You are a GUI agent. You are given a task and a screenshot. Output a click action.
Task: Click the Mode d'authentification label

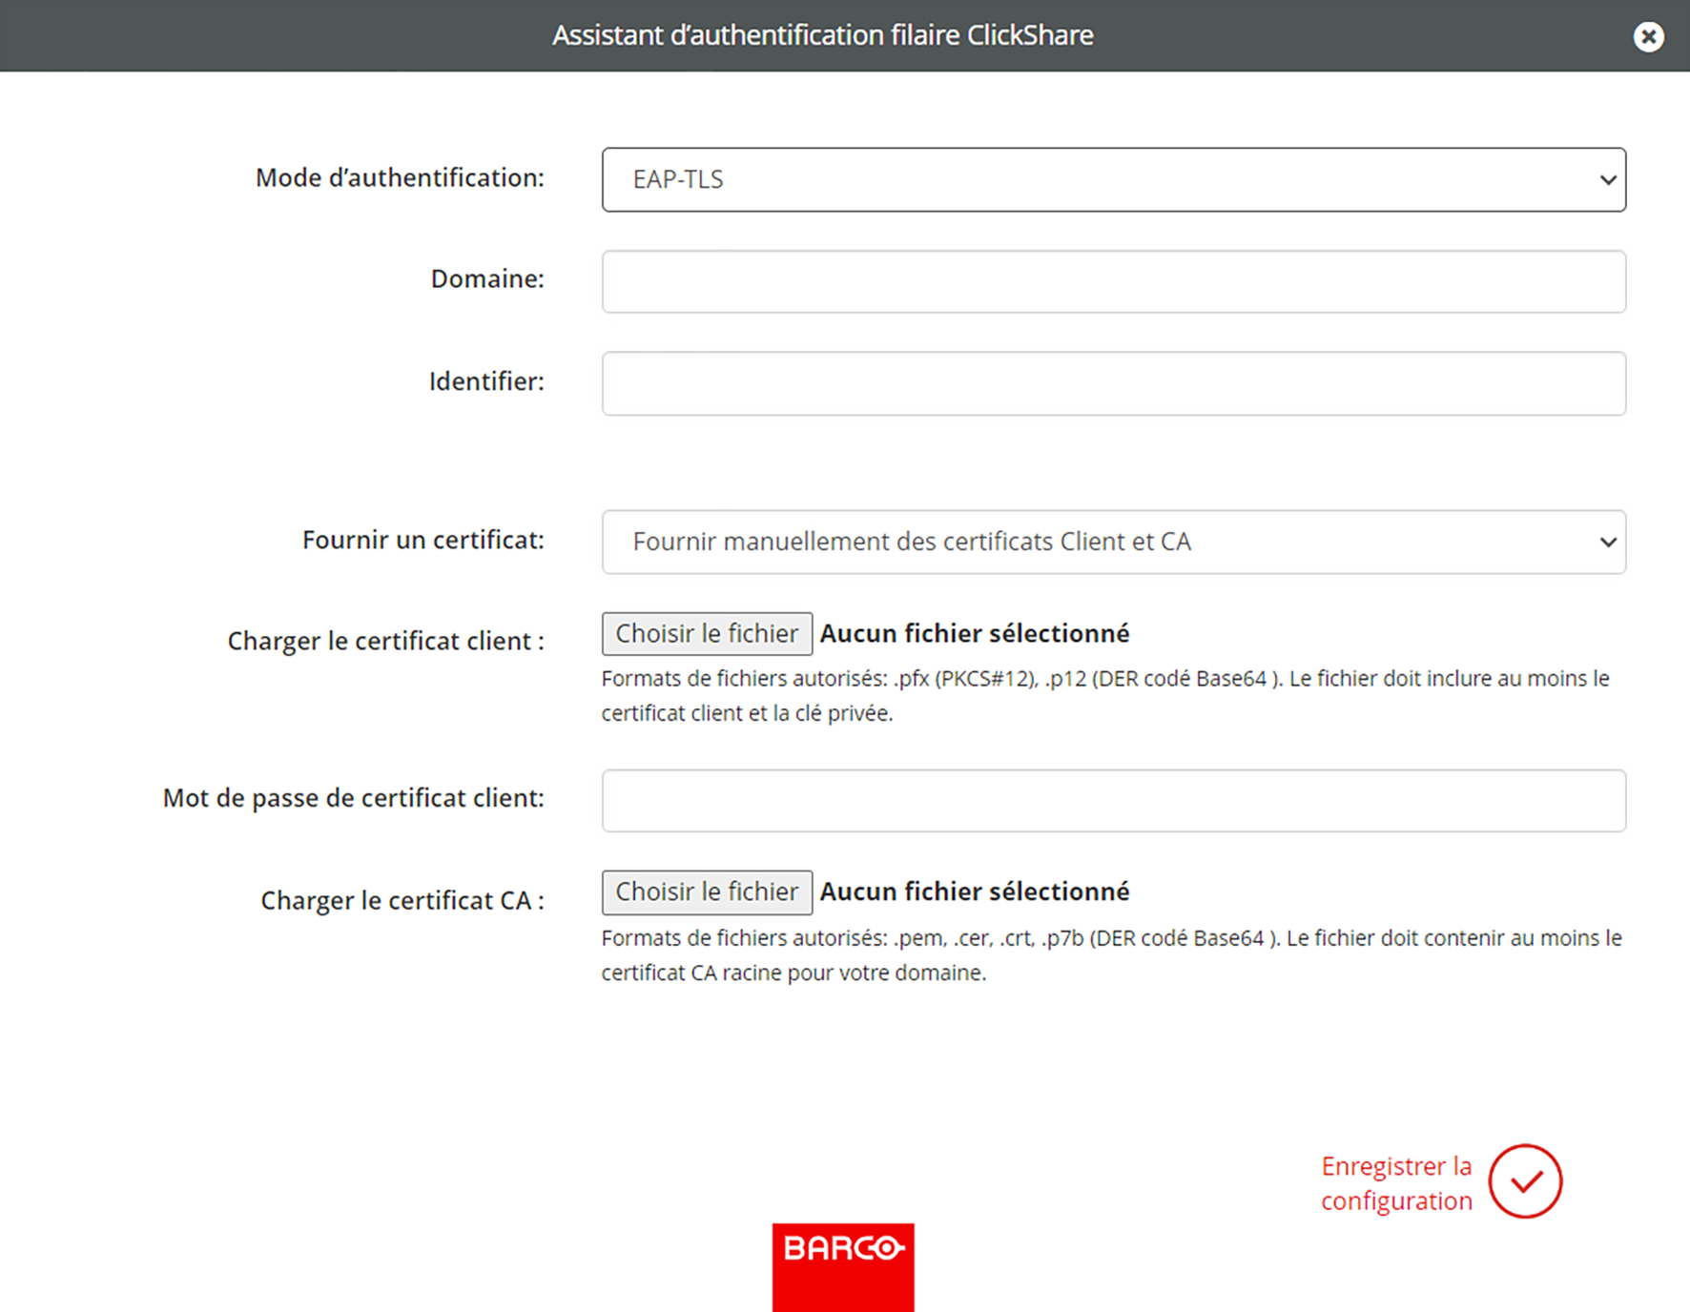[400, 177]
